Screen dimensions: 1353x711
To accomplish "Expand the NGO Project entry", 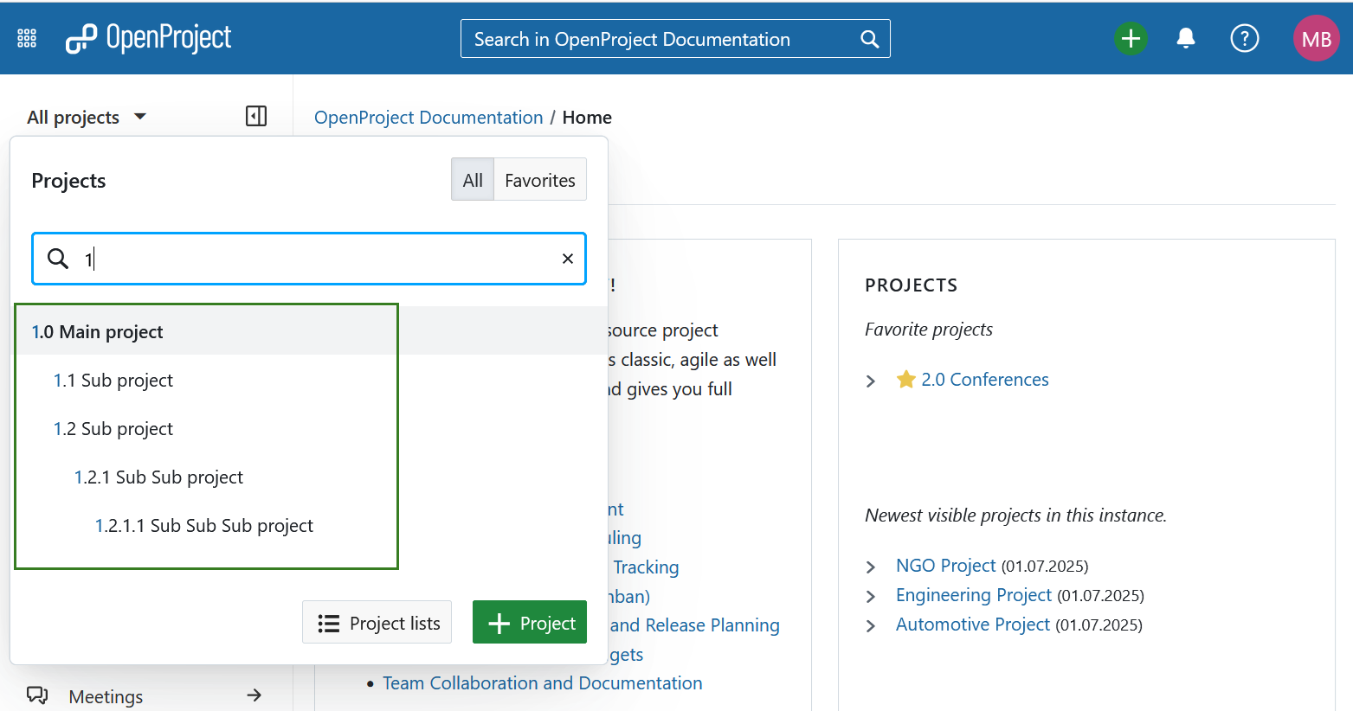I will coord(871,567).
